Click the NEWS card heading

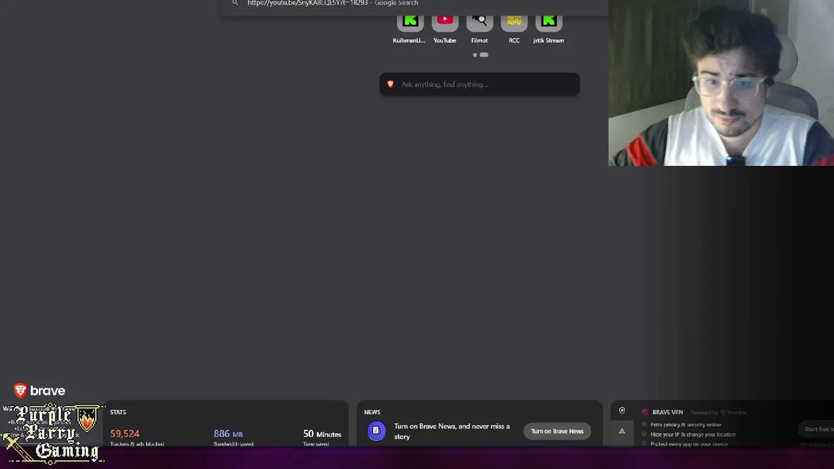pos(372,412)
